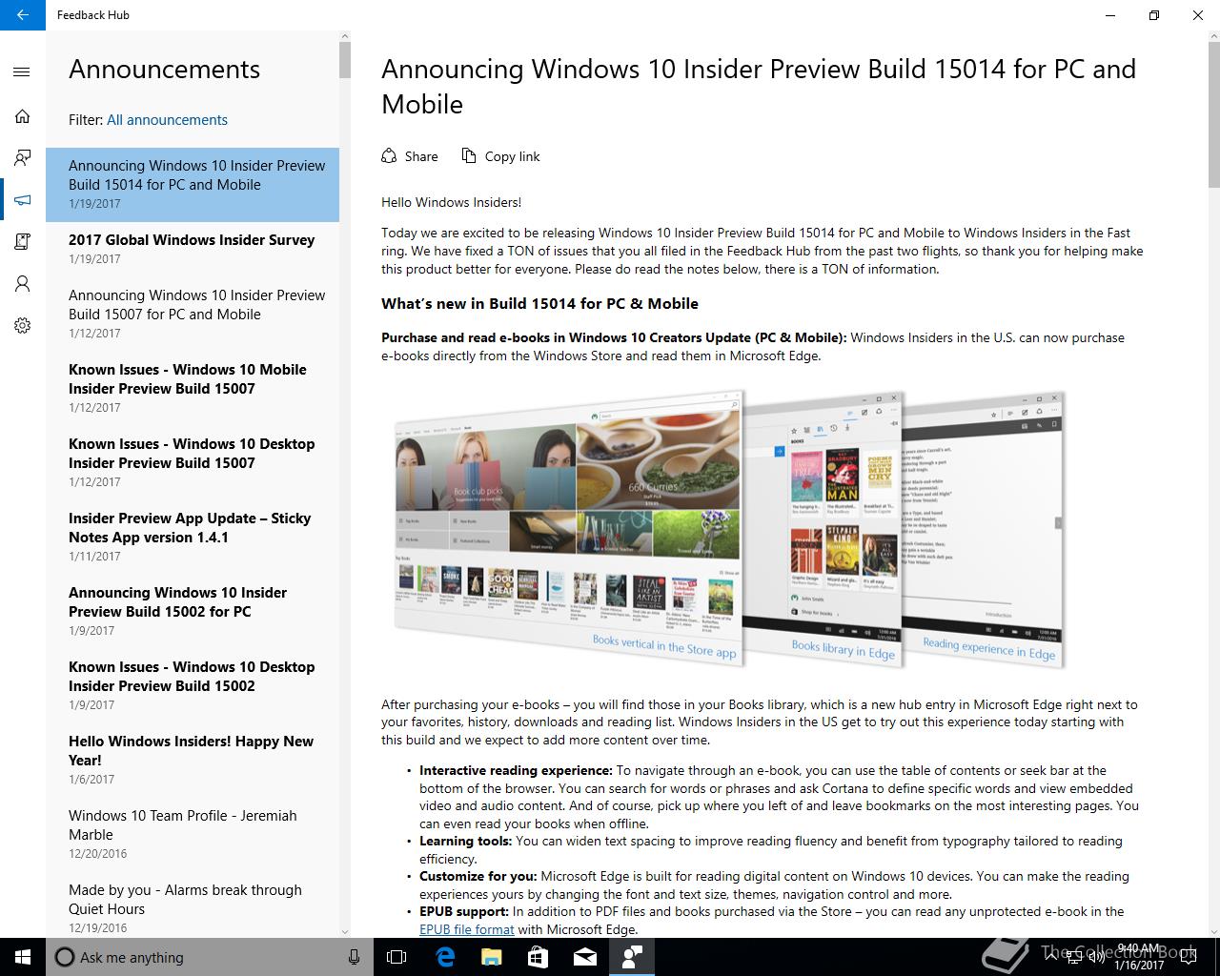
Task: Open the Windows Start button
Action: click(23, 957)
